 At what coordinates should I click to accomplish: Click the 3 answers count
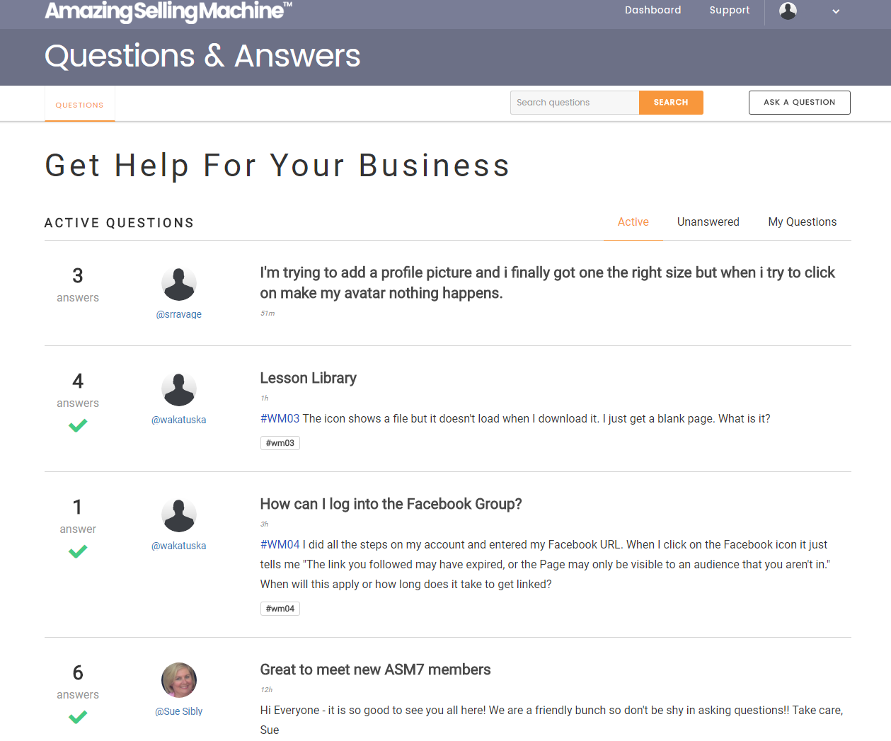pyautogui.click(x=78, y=285)
